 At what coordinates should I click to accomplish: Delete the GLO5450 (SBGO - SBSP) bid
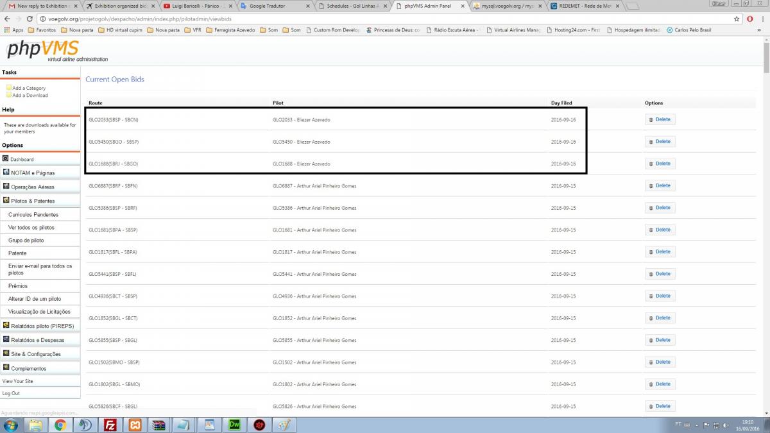click(660, 141)
